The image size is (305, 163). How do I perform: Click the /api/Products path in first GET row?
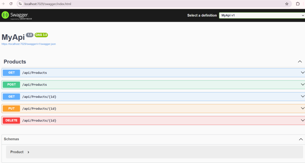[35, 73]
